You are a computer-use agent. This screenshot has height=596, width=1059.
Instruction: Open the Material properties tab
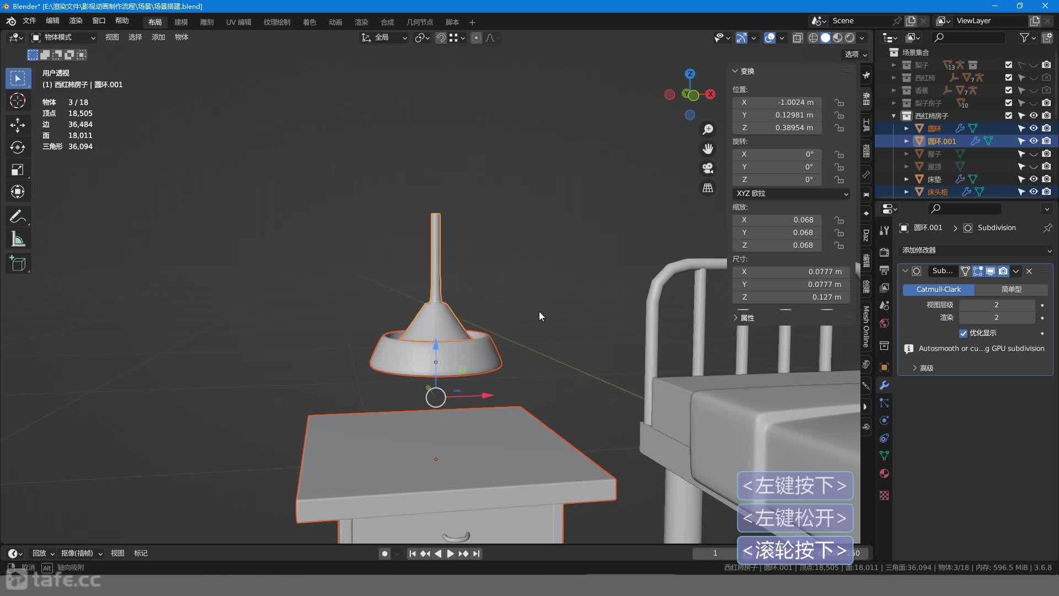coord(884,473)
